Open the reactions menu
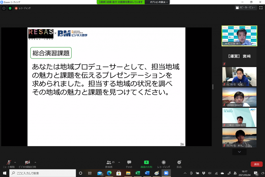This screenshot has height=177, width=265. click(x=179, y=164)
